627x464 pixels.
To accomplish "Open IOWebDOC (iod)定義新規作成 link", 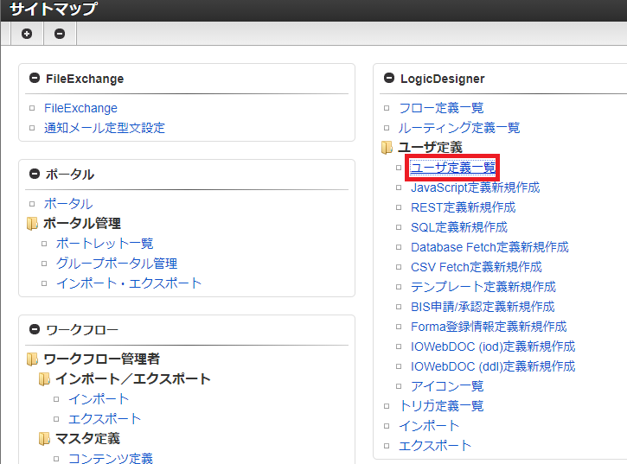I will click(x=493, y=346).
